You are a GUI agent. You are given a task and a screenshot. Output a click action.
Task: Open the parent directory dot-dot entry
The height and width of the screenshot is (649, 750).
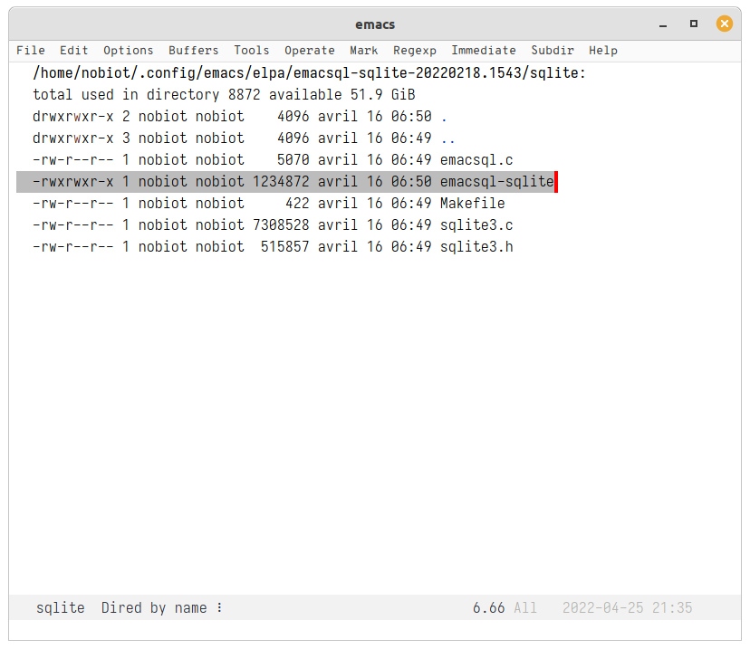pyautogui.click(x=448, y=138)
